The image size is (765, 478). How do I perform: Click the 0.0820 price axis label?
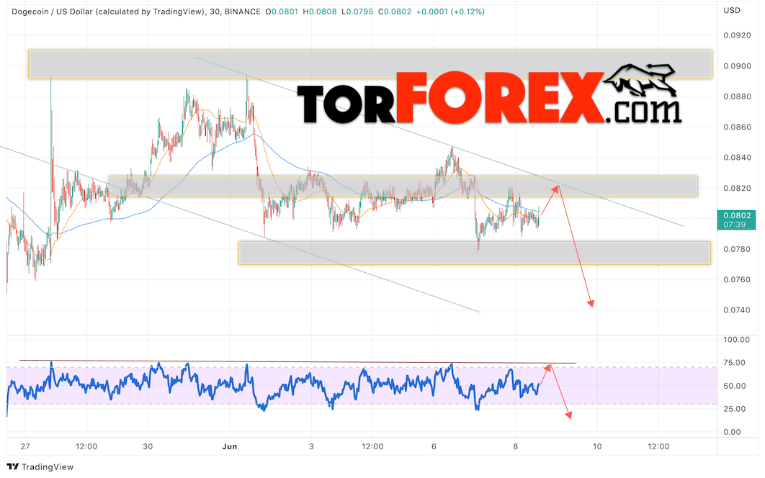coord(737,189)
